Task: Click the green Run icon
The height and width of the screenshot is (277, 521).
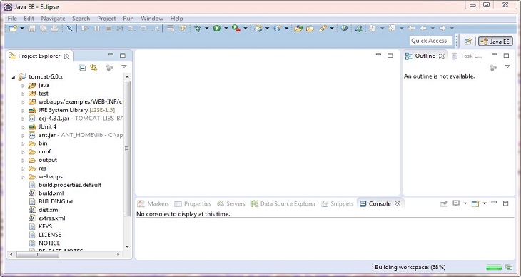Action: tap(217, 29)
